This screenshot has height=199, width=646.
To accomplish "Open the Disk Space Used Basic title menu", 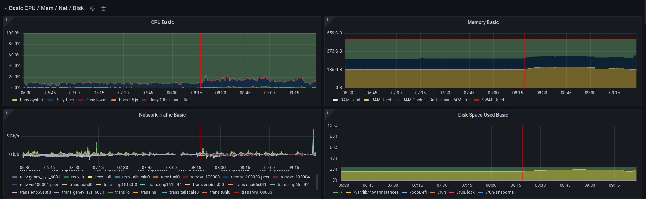I will pos(483,115).
